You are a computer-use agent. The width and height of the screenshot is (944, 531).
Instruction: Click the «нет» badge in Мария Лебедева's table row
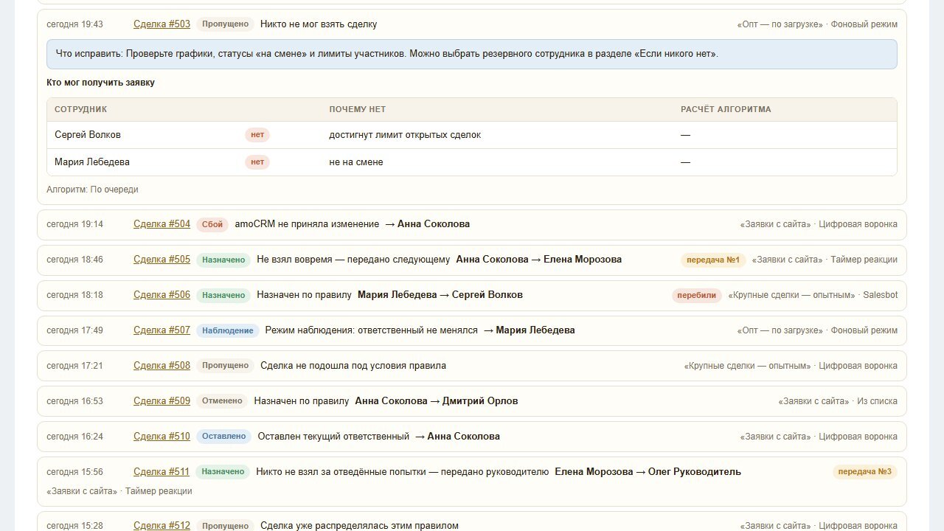point(257,162)
